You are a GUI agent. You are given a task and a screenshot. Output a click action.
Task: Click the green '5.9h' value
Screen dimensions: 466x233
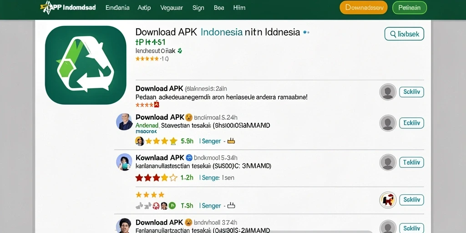click(x=187, y=141)
